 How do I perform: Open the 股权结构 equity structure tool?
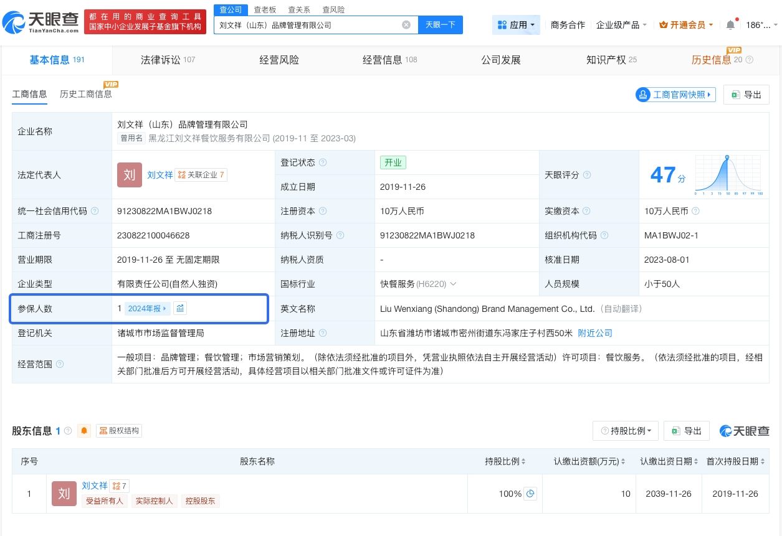coord(118,430)
